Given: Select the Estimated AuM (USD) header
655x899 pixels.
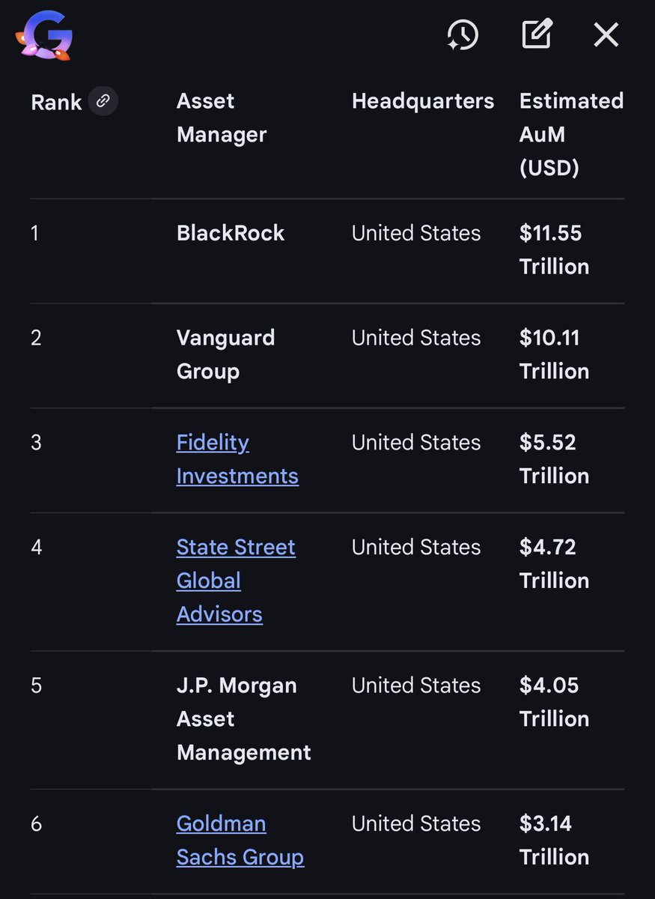Looking at the screenshot, I should coord(570,134).
